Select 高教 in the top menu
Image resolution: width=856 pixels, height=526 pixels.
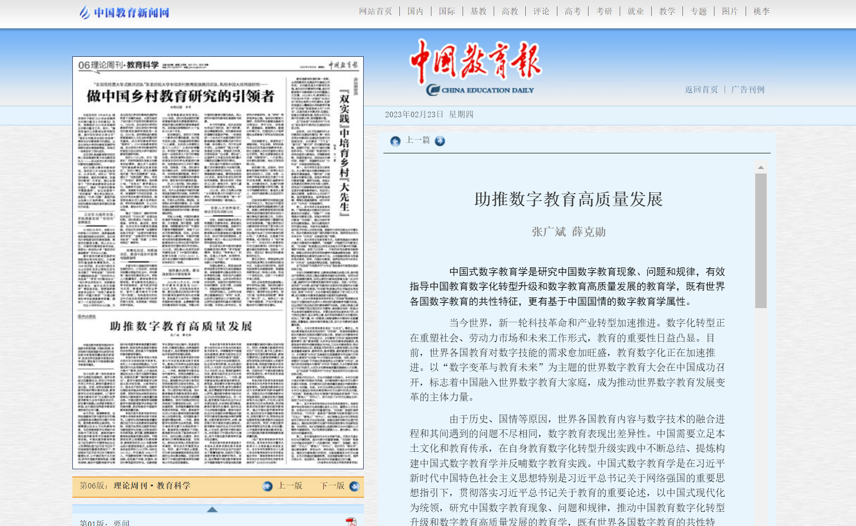[510, 11]
